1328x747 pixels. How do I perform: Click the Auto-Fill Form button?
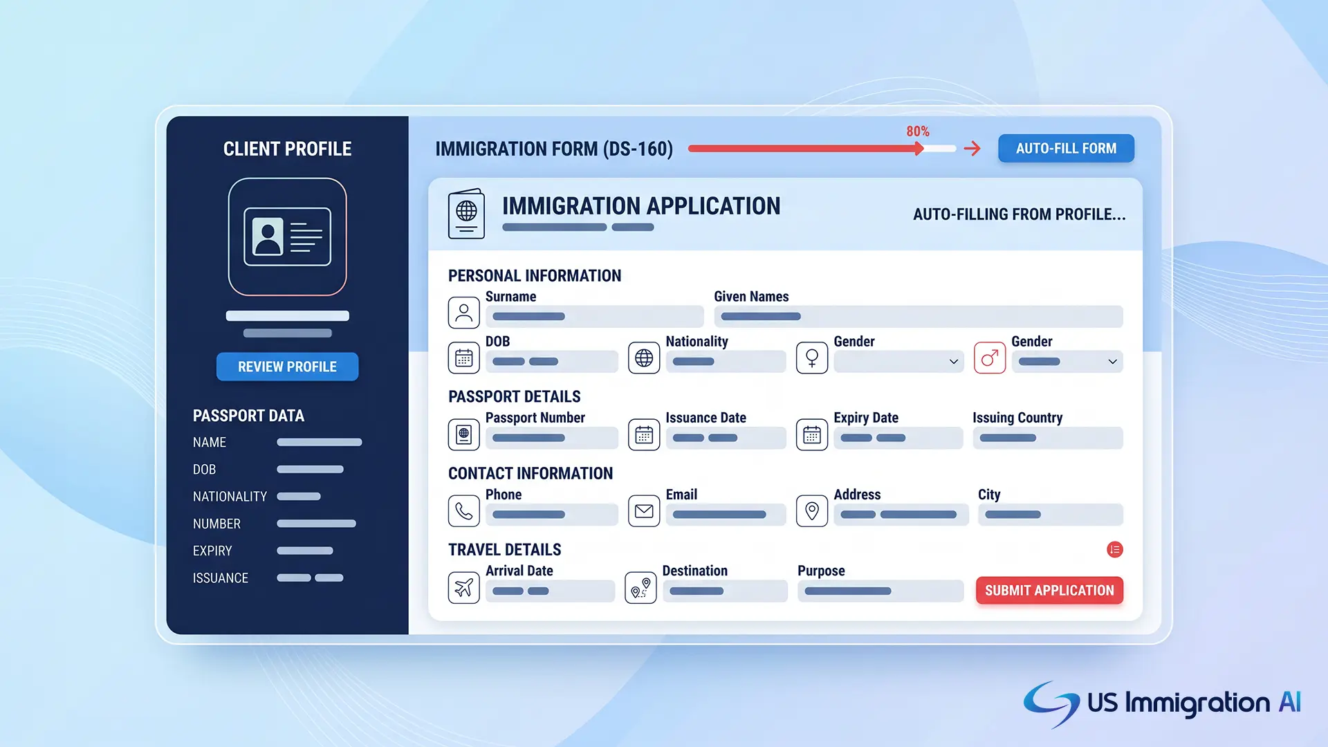pos(1066,148)
